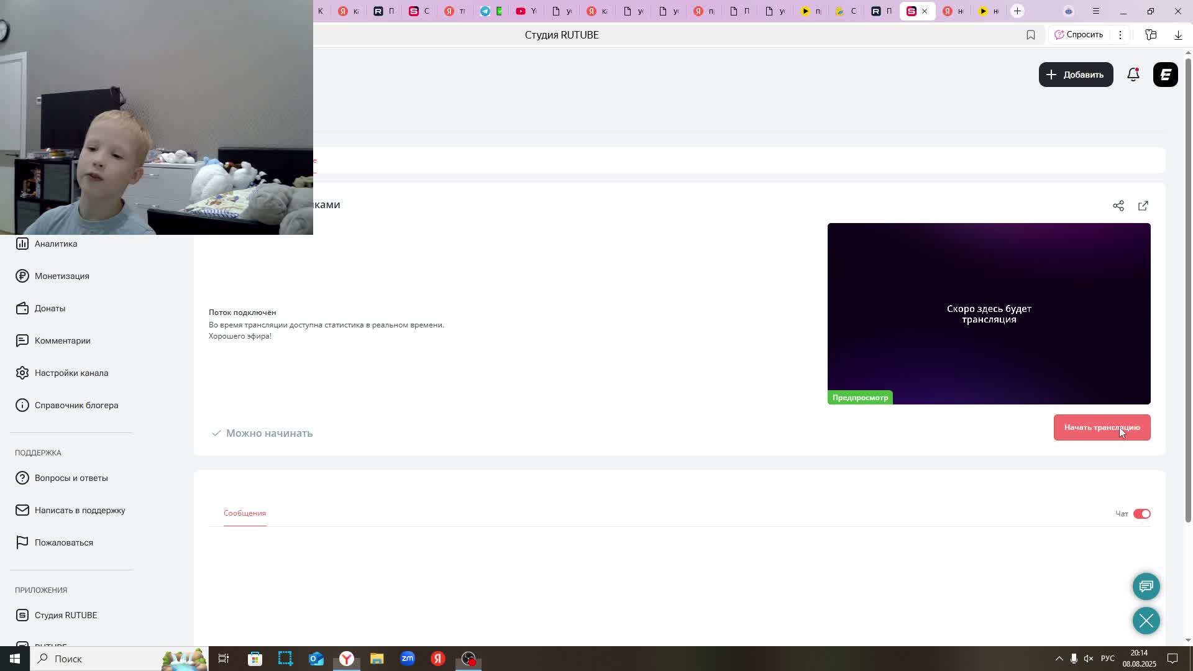Click the page vertical scrollbar
Image resolution: width=1193 pixels, height=671 pixels.
(x=1188, y=286)
